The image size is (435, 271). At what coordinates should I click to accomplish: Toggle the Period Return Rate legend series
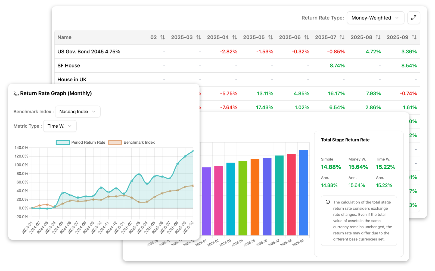[x=80, y=143]
